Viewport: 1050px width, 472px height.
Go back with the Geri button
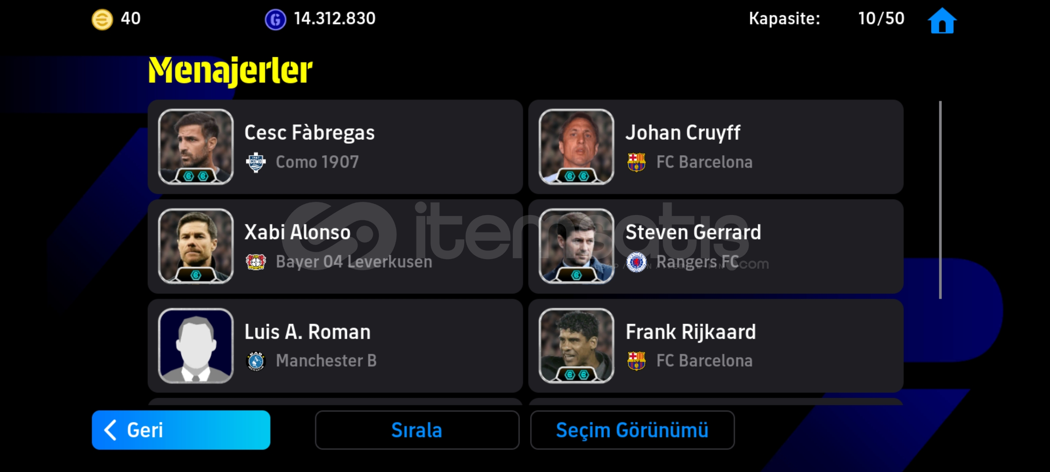coord(181,430)
